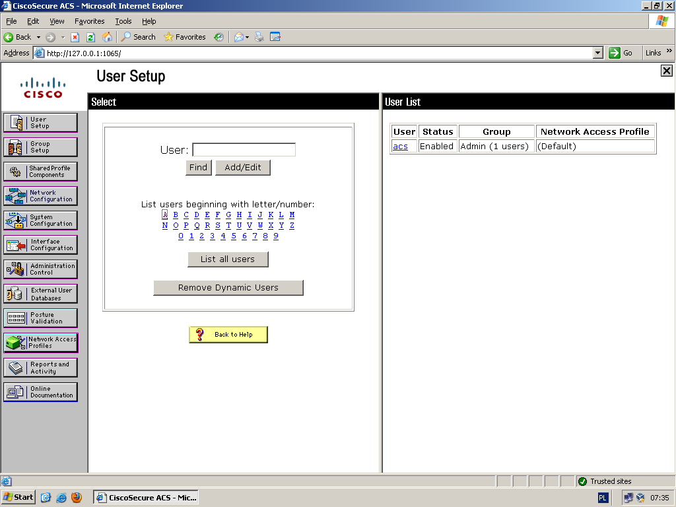The width and height of the screenshot is (676, 507).
Task: Open the browser History icon
Action: (x=219, y=37)
